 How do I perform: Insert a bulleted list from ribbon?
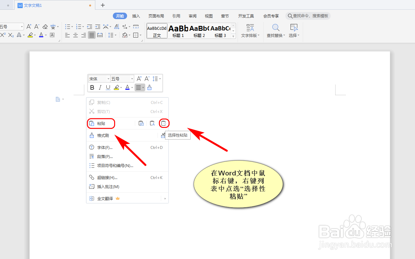click(67, 27)
